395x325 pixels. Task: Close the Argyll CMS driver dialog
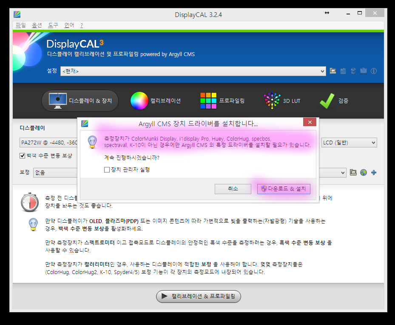coord(310,122)
